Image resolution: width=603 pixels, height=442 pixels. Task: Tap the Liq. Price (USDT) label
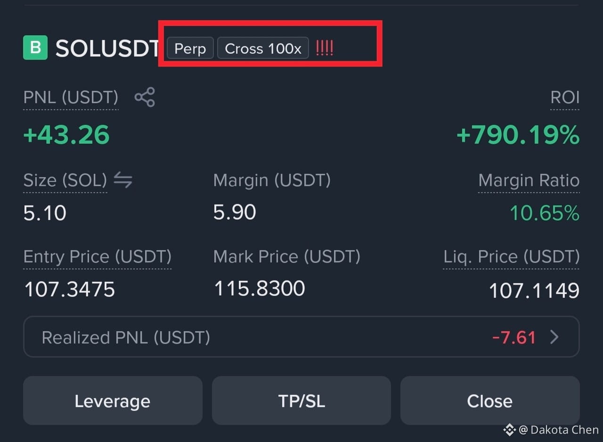512,257
